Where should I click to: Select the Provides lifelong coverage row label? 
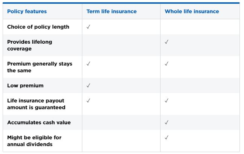(x=29, y=45)
